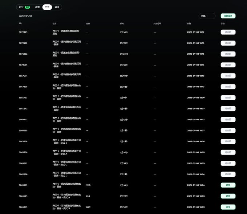Select ID 5870685

[x=23, y=65]
